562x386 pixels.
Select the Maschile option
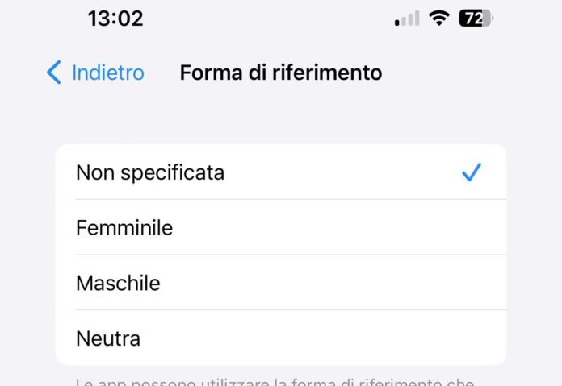281,283
